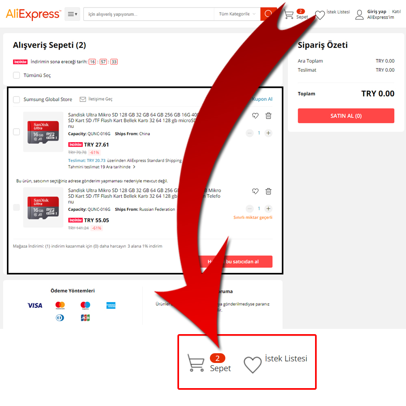Open the Sepet cart icon in header

pyautogui.click(x=289, y=14)
